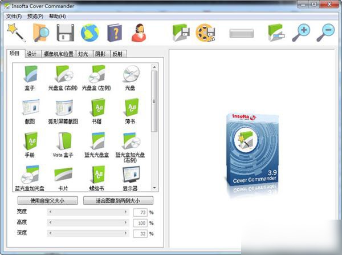
Task: Save image using green box disk icon
Action: (x=181, y=33)
